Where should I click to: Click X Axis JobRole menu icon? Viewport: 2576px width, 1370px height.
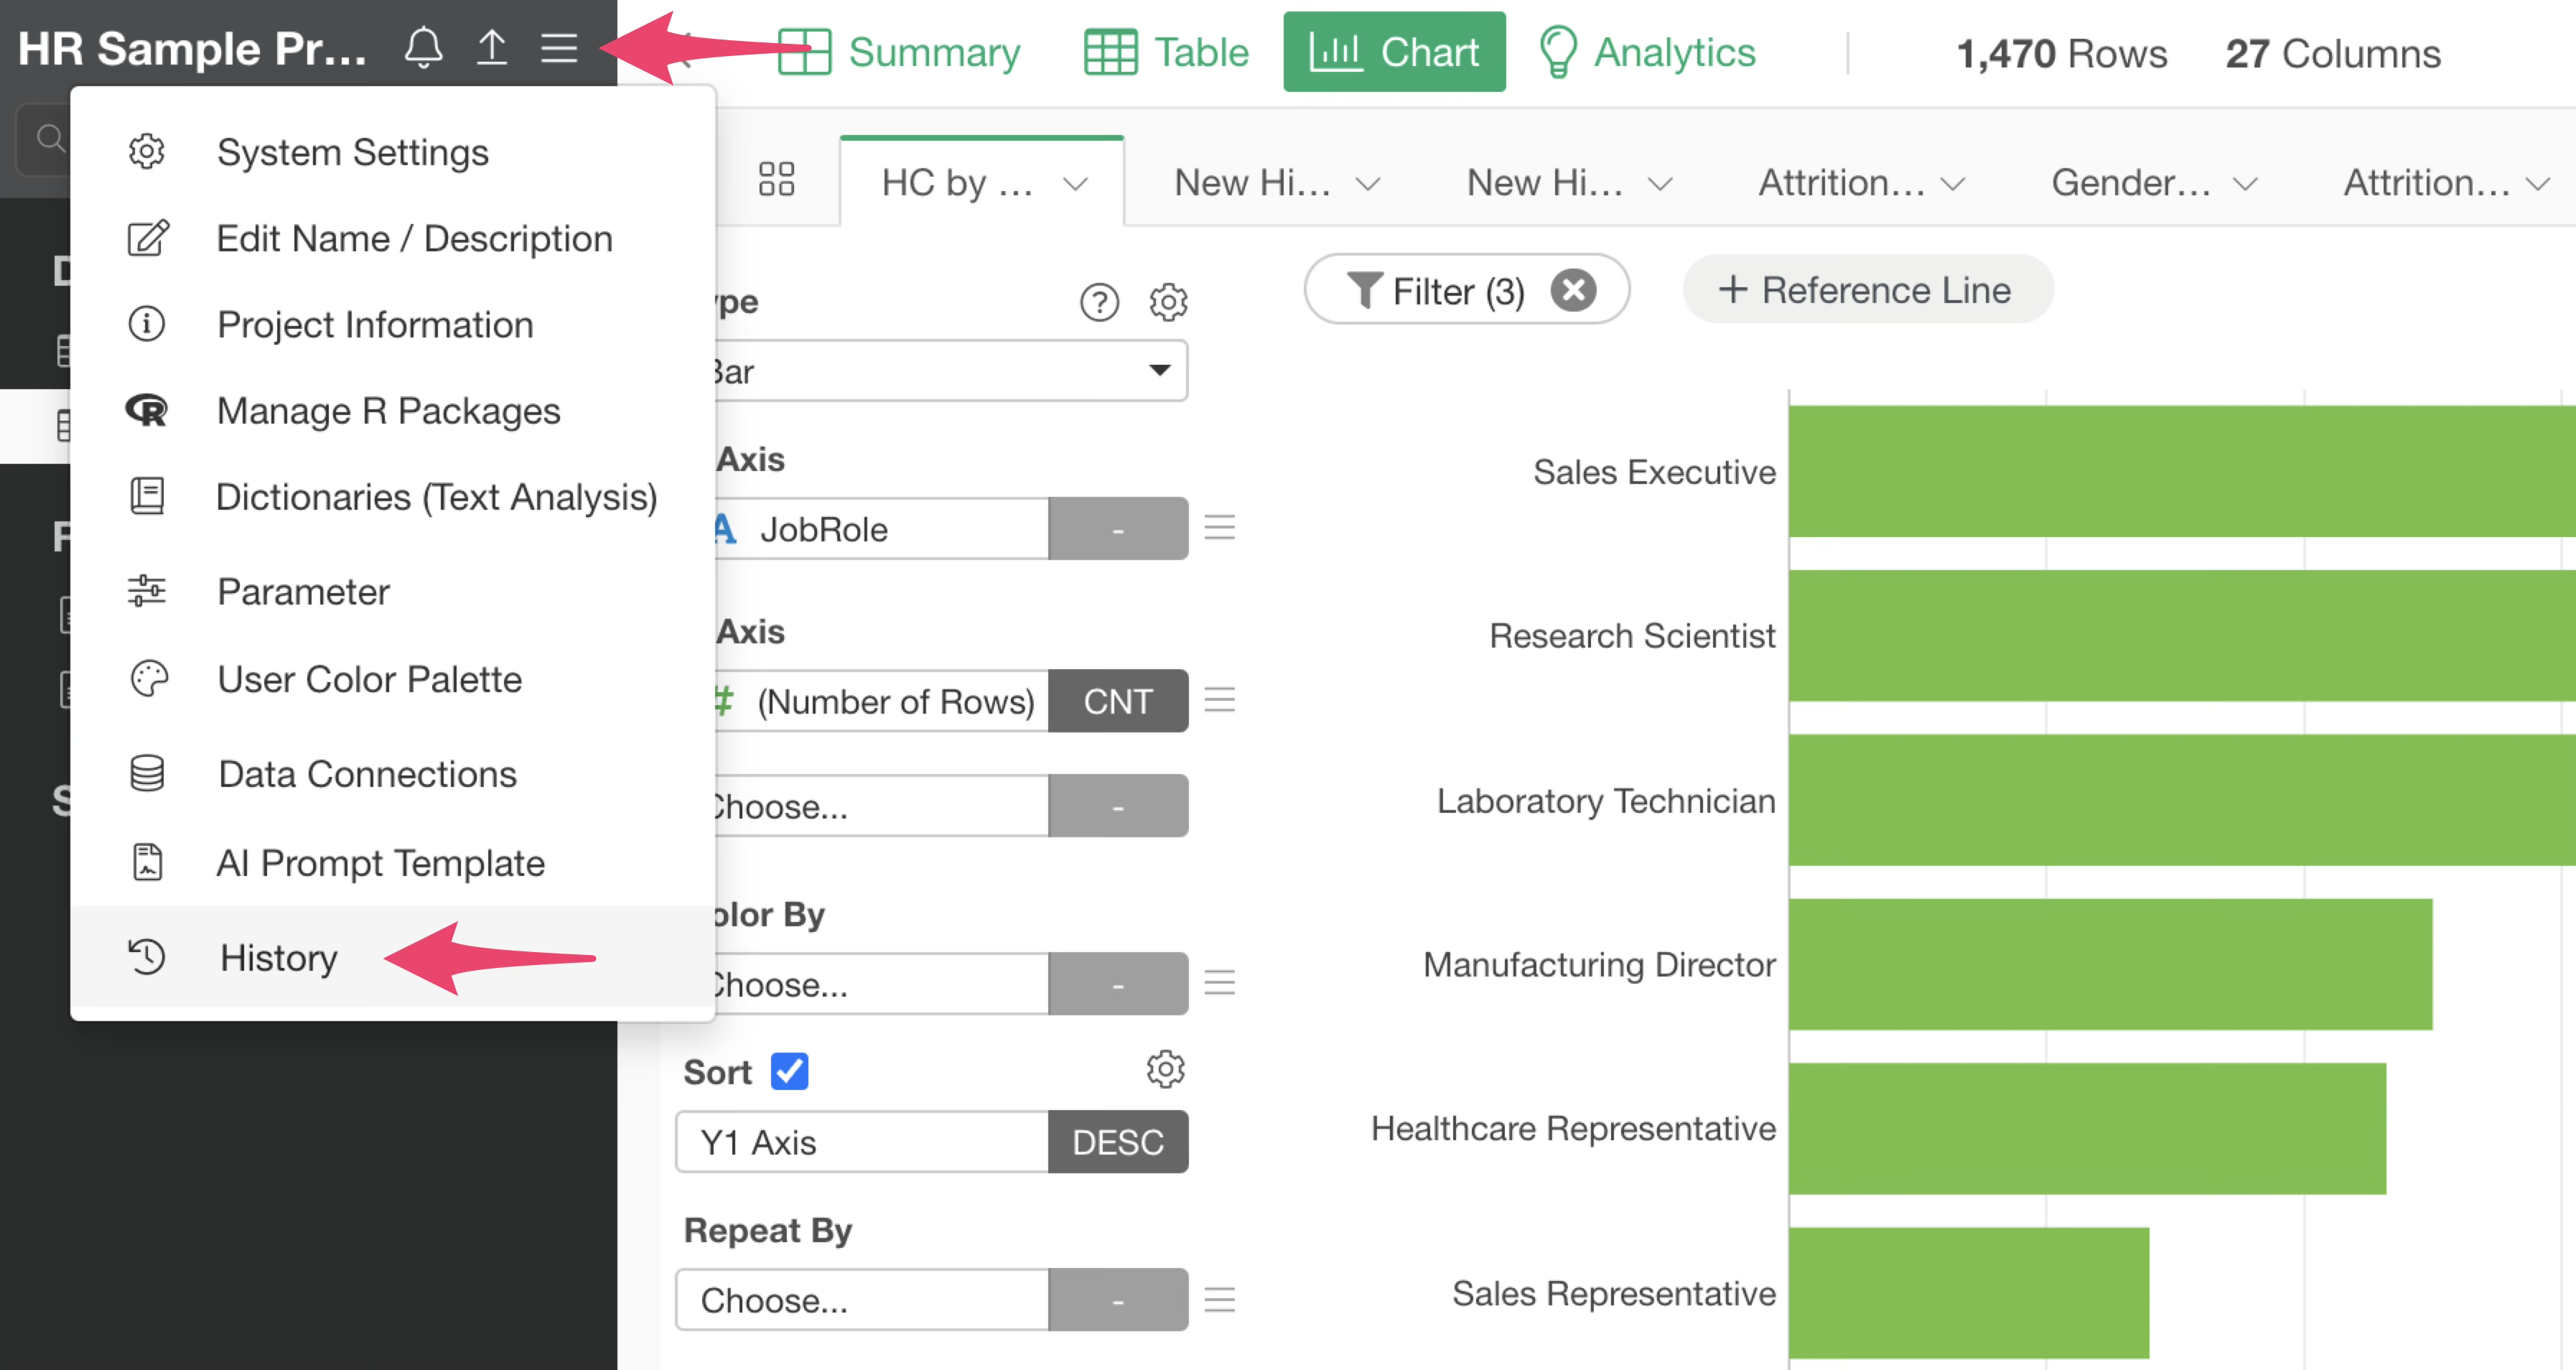pyautogui.click(x=1219, y=528)
